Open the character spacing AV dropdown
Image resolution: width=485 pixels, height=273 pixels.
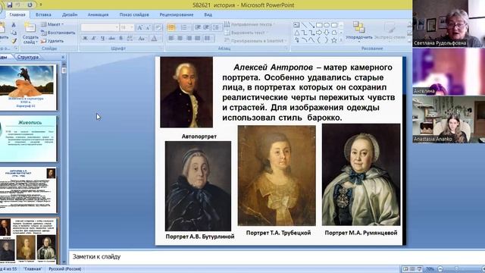[x=130, y=39]
